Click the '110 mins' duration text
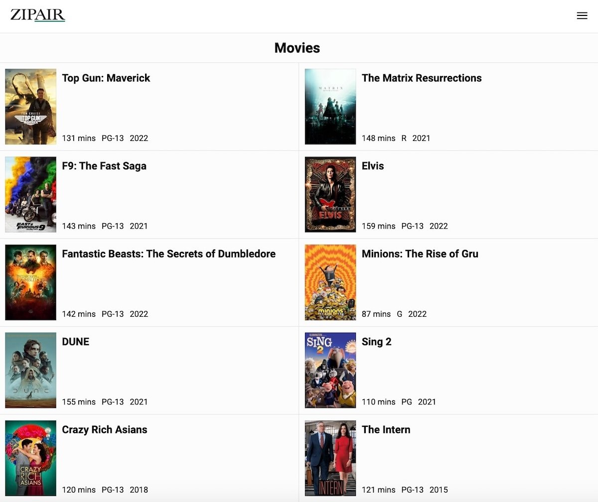The width and height of the screenshot is (598, 502). point(379,402)
